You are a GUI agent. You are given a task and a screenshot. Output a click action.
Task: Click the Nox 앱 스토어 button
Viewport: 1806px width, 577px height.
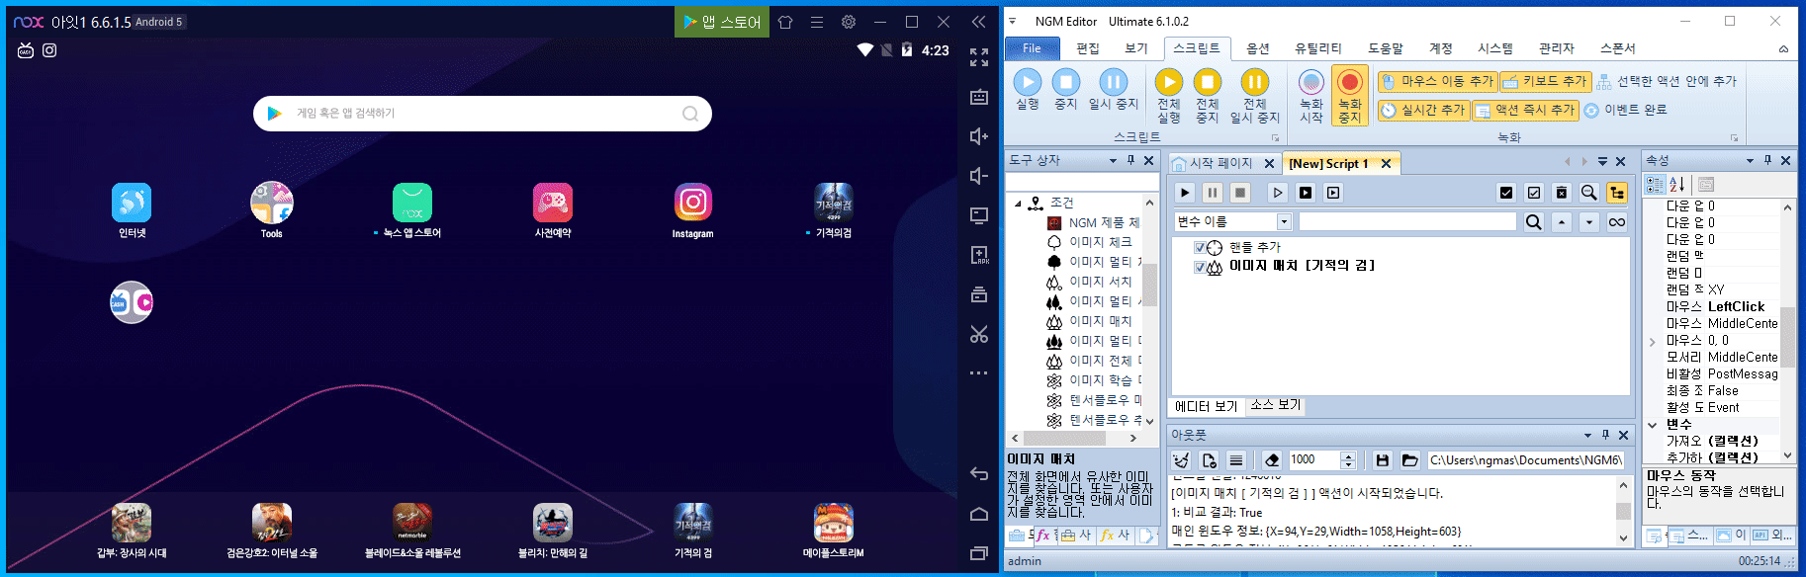722,22
